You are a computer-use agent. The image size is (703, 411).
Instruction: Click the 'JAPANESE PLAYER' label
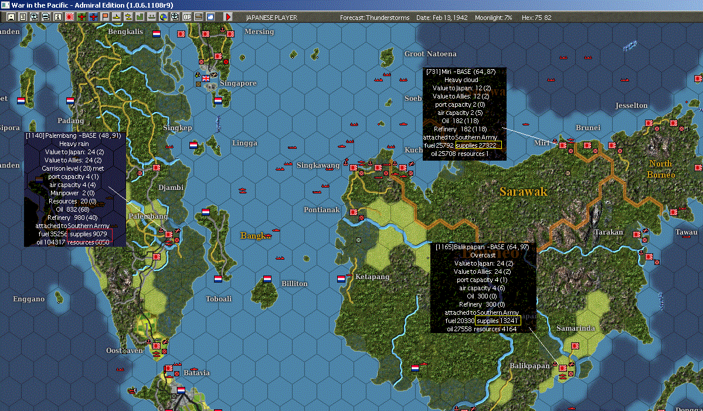271,18
